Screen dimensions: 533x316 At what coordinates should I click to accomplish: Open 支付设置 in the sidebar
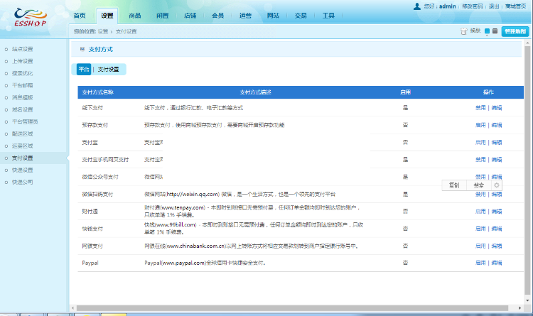click(x=23, y=158)
